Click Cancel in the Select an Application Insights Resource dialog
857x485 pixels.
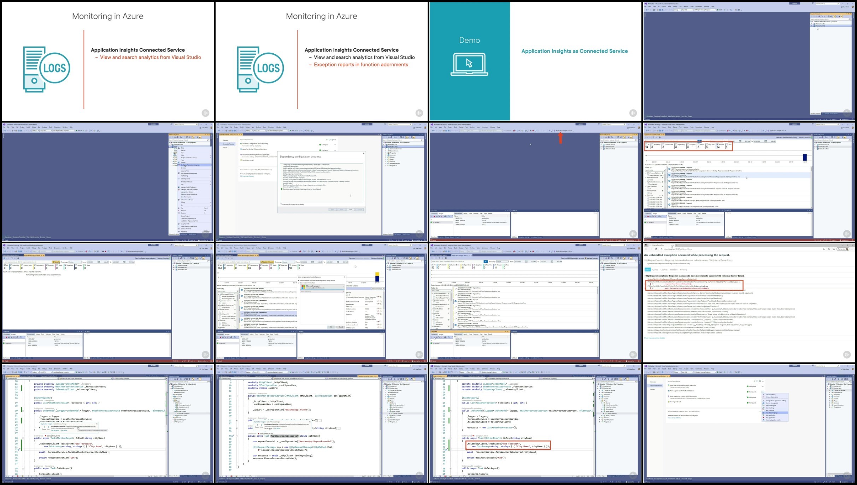(341, 327)
